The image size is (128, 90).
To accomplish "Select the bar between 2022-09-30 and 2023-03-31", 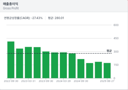I will click(x=19, y=63).
